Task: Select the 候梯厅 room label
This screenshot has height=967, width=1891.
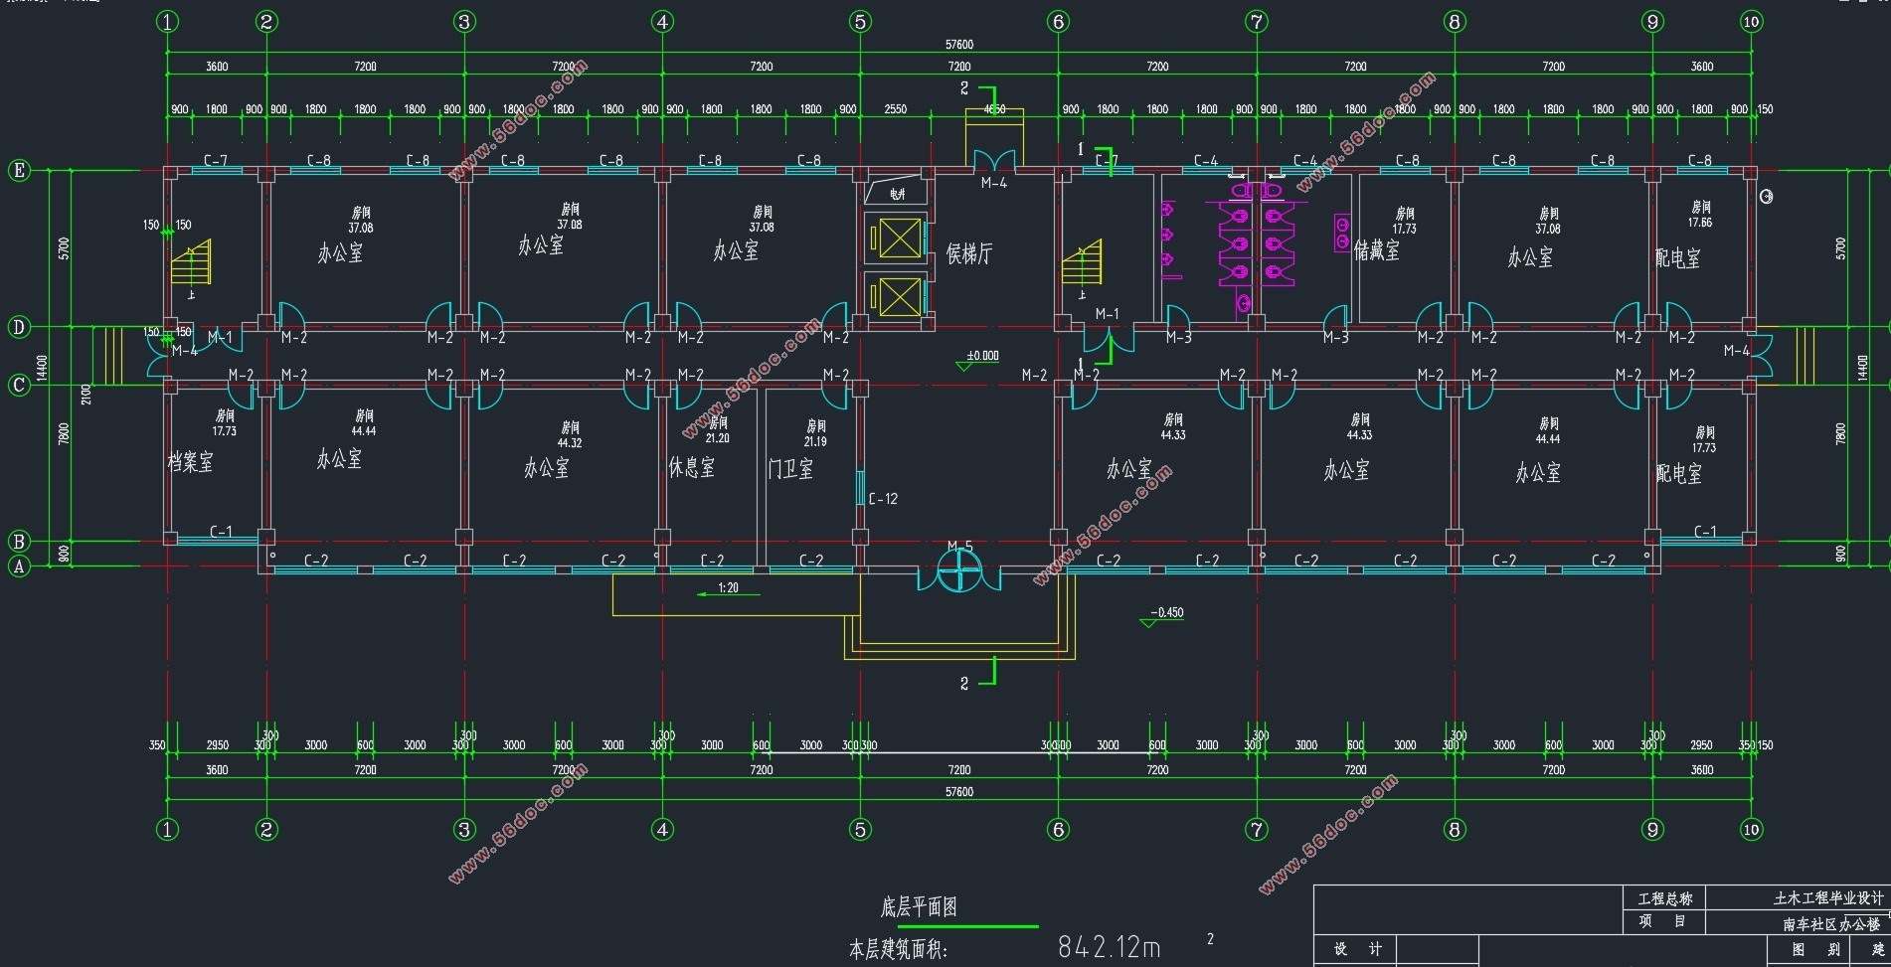Action: 969,254
